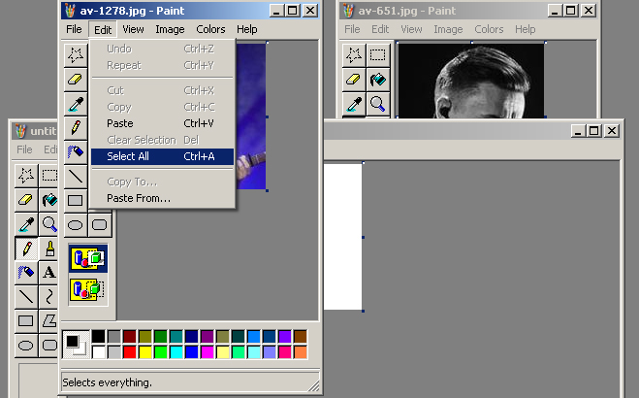Viewport: 639px width, 398px height.
Task: Select Free-Form Select tool in av-651.jpg window
Action: point(354,54)
